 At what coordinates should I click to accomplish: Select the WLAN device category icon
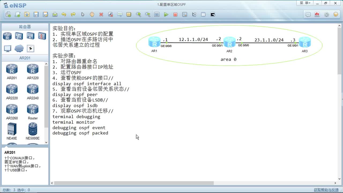point(30,36)
